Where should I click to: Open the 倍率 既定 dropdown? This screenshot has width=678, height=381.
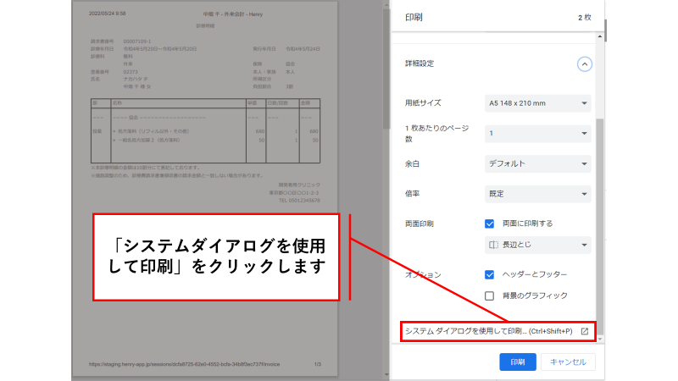(x=537, y=194)
